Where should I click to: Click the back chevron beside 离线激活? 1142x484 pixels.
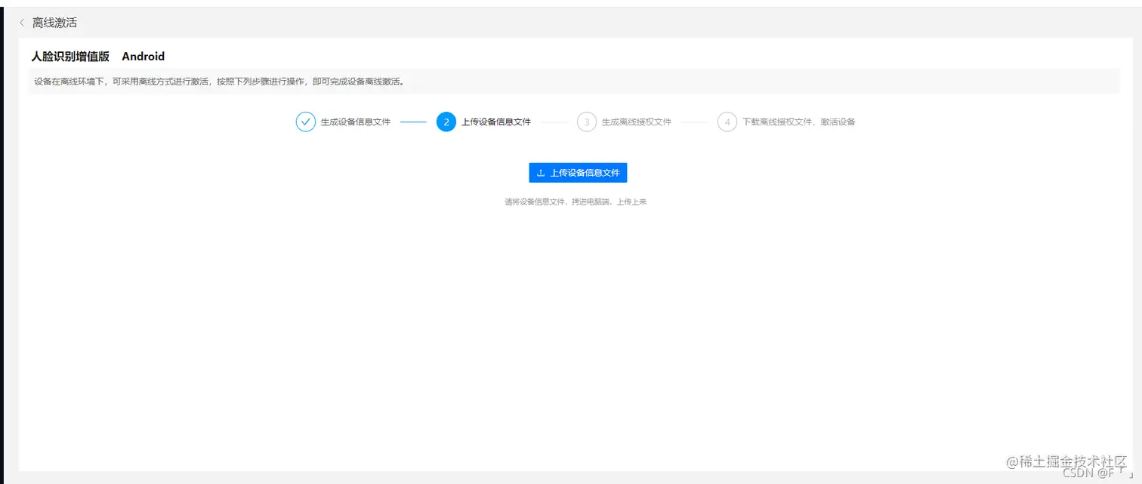[x=22, y=23]
